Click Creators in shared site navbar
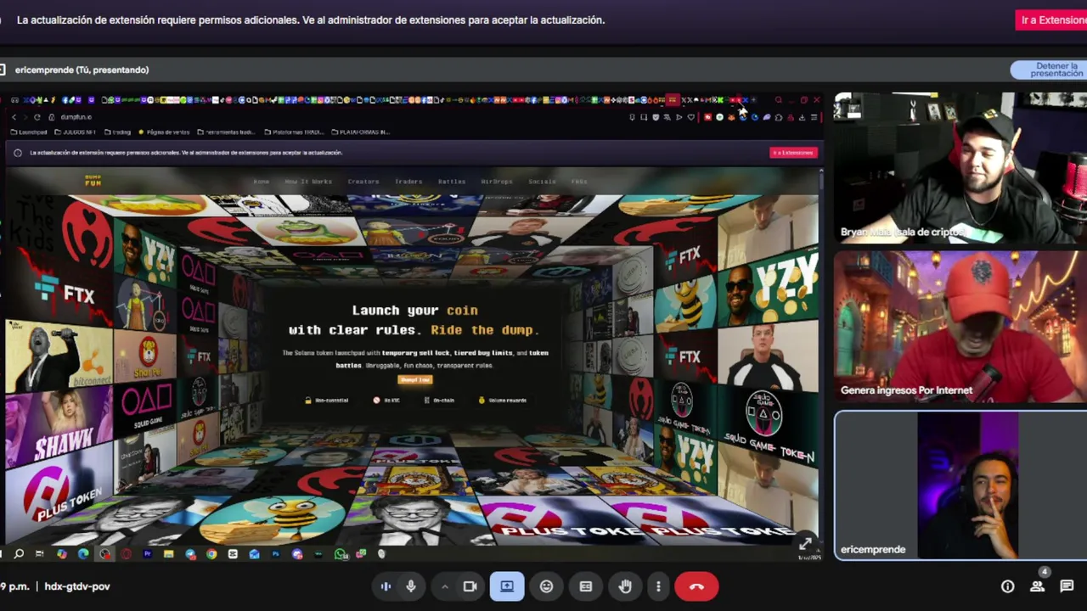Screen dimensions: 1087x611 pyautogui.click(x=363, y=182)
